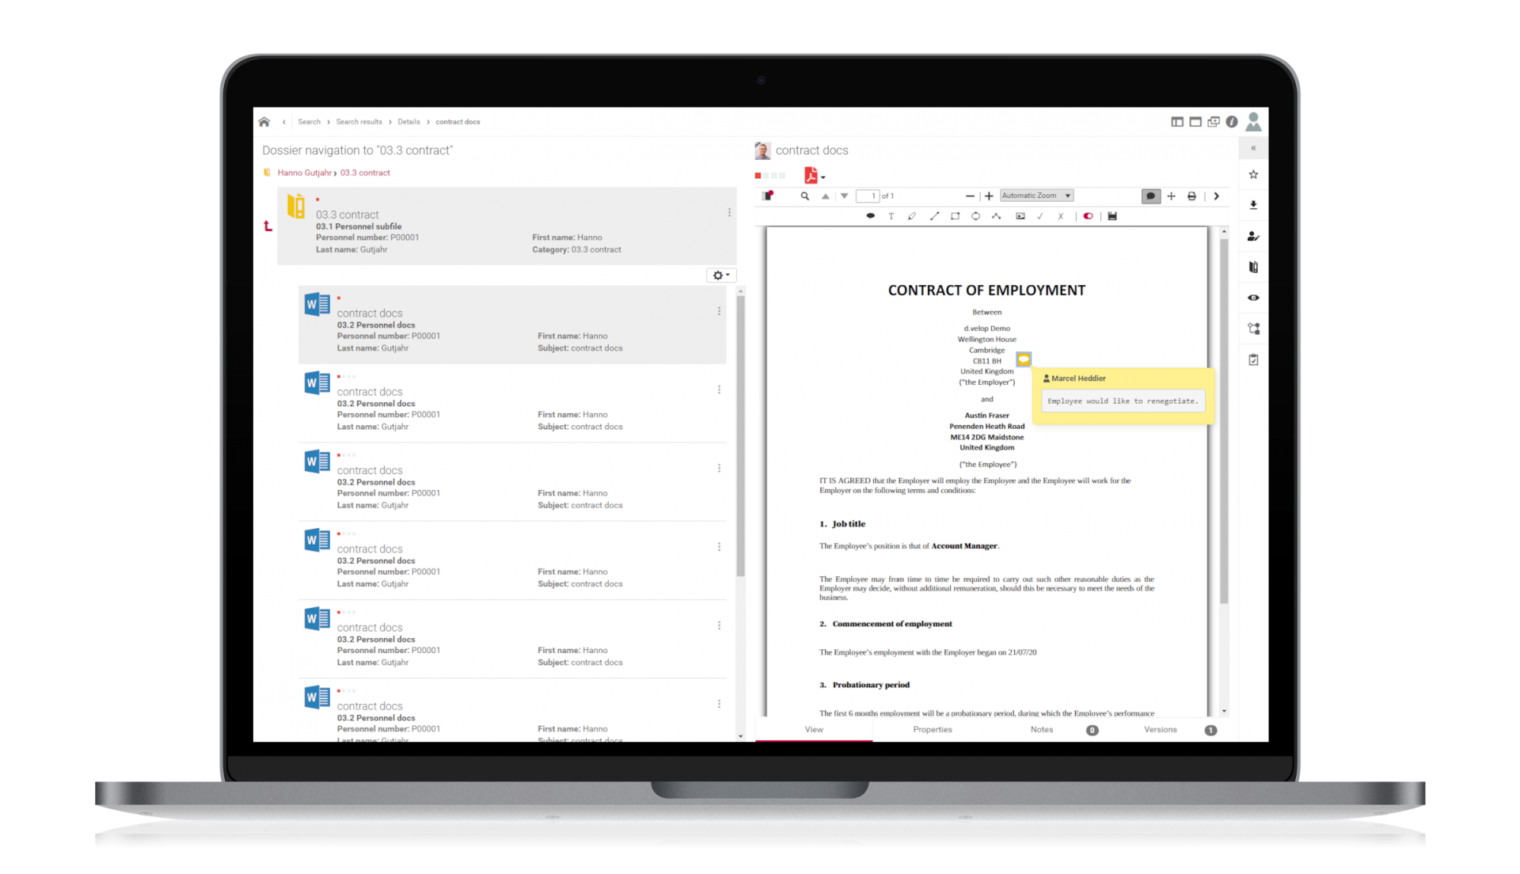The width and height of the screenshot is (1520, 874).
Task: Print the contract document
Action: coord(1191,196)
